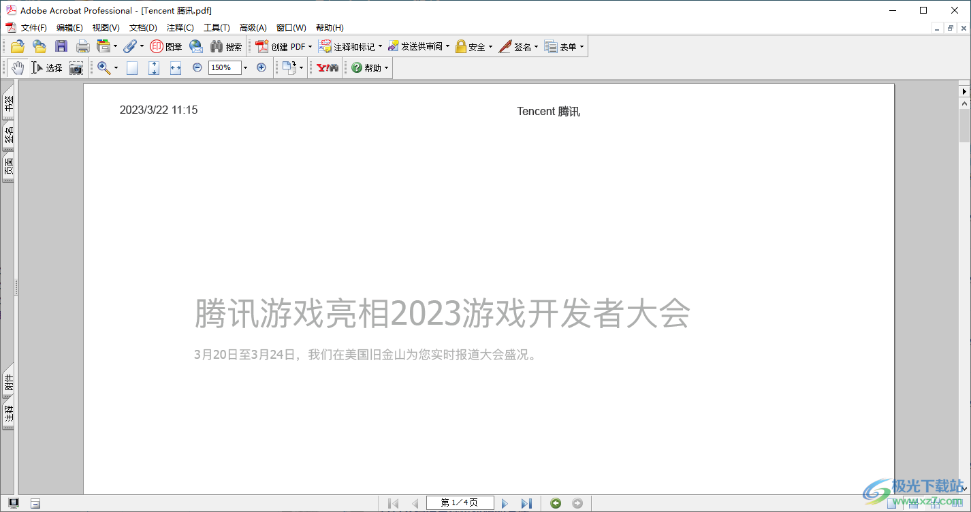971x512 pixels.
Task: Click 创建 PDF button
Action: 280,46
